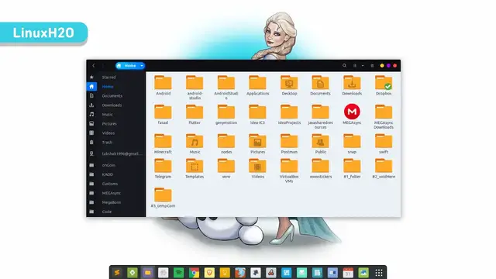Launch Google Chrome from the dock
496x279 pixels.
[x=195, y=273]
